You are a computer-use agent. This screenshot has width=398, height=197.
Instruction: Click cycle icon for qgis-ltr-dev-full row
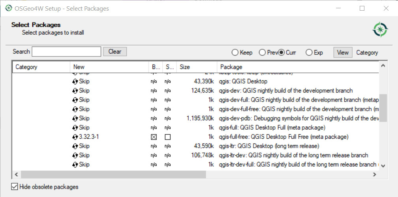coord(75,165)
